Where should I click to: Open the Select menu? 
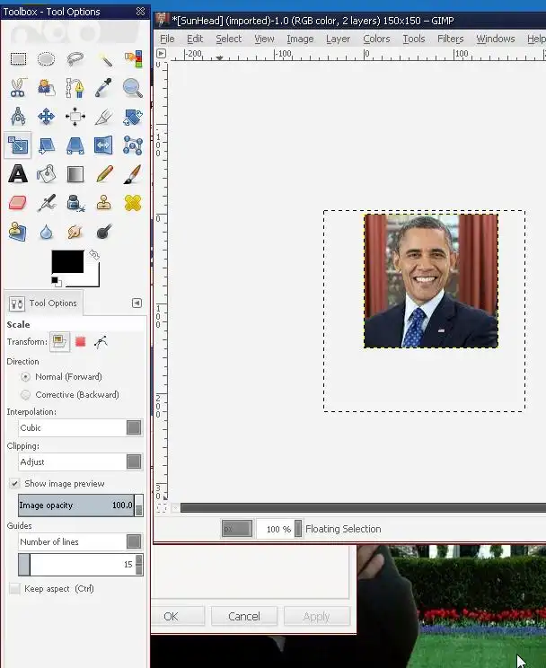tap(228, 39)
